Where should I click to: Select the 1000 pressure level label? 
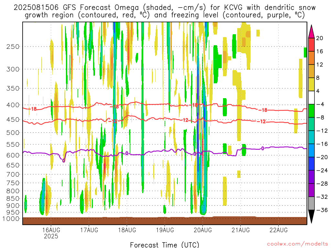point(11,219)
